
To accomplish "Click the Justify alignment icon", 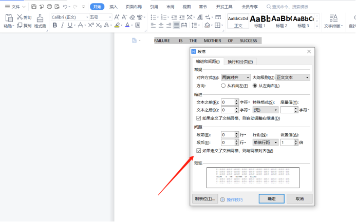I will 176,25.
